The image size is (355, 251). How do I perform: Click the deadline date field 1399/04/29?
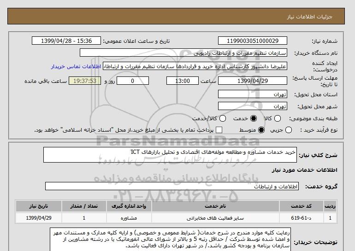pyautogui.click(x=253, y=81)
